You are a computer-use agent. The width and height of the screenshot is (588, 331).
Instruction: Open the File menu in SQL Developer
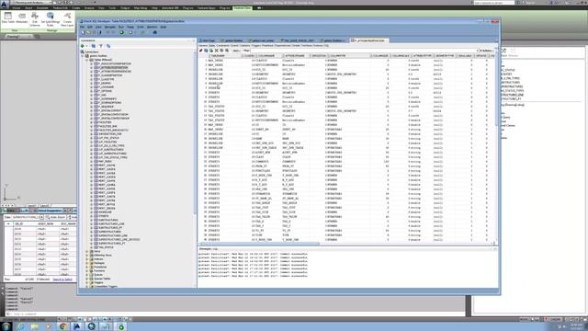pos(82,27)
